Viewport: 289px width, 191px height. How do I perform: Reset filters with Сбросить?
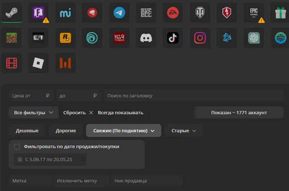click(78, 112)
